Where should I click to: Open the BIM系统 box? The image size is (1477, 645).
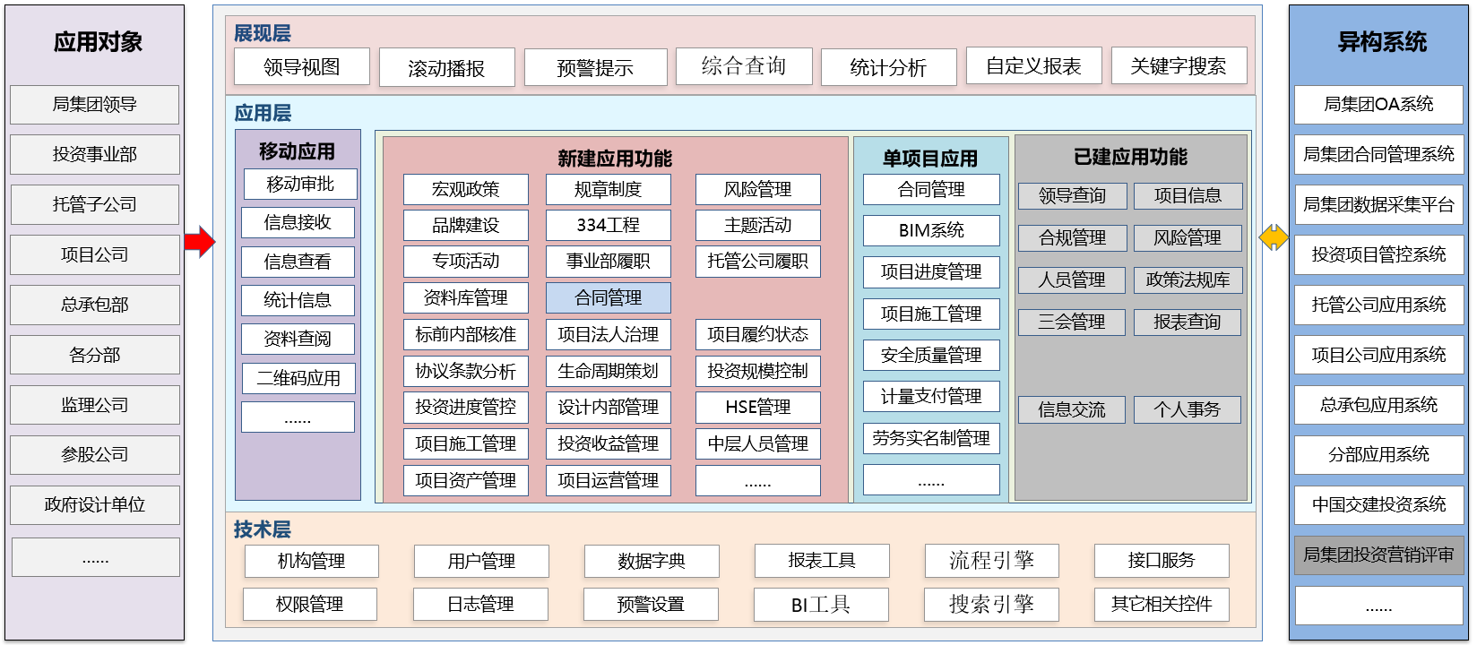coord(930,230)
